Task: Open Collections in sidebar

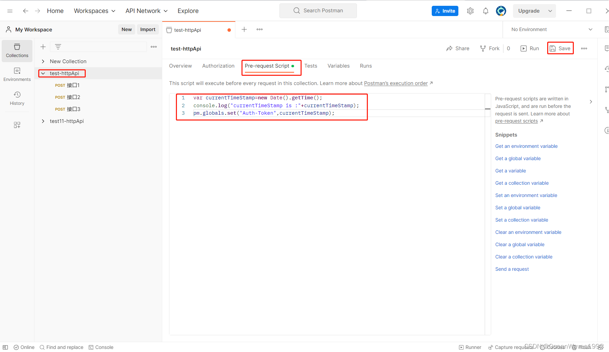Action: click(17, 51)
